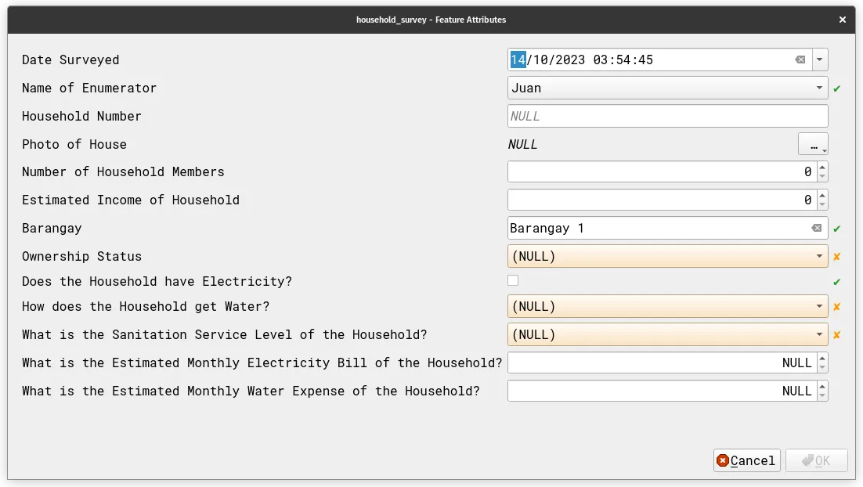Toggle the household electricity checkbox
863x487 pixels.
[x=513, y=280]
